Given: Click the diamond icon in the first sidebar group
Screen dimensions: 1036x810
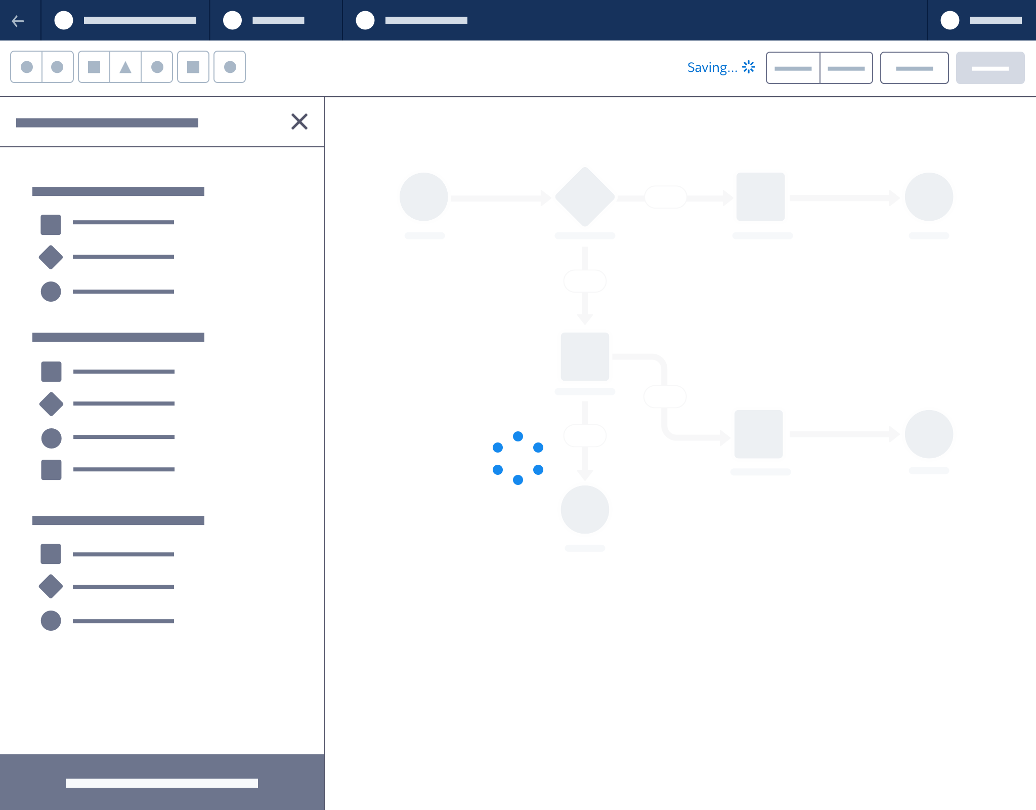Looking at the screenshot, I should coord(51,257).
